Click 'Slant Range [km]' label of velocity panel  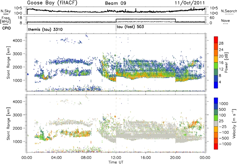(x=9, y=123)
